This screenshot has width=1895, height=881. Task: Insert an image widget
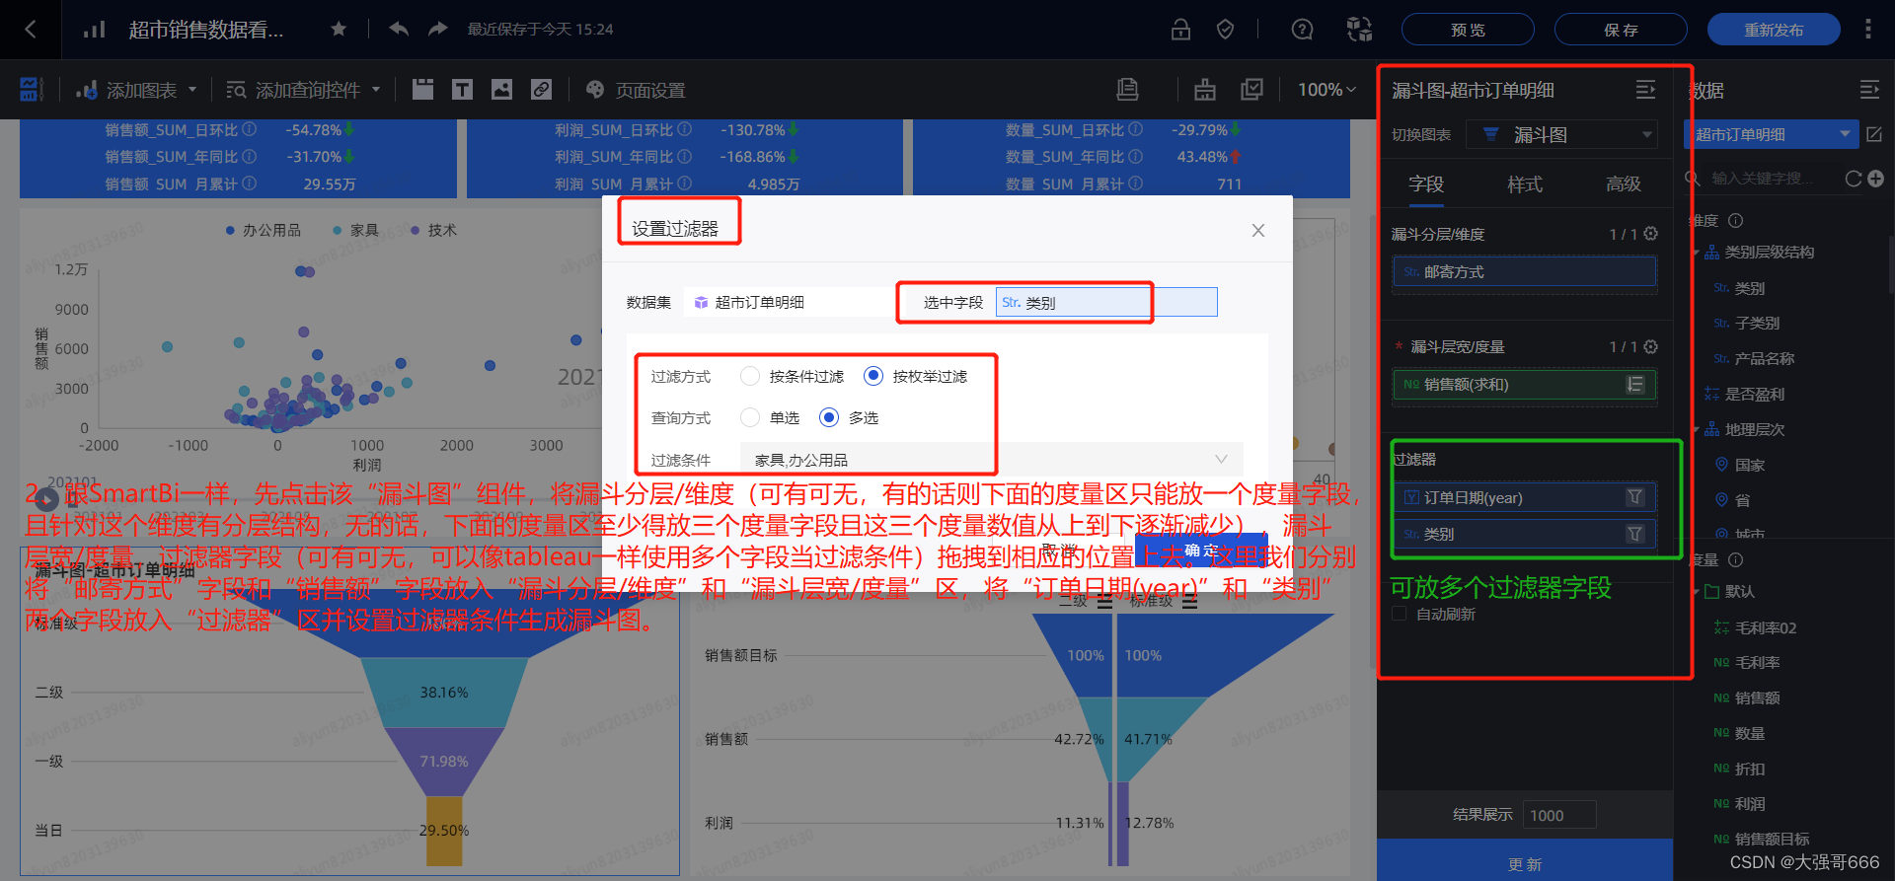pyautogui.click(x=501, y=90)
